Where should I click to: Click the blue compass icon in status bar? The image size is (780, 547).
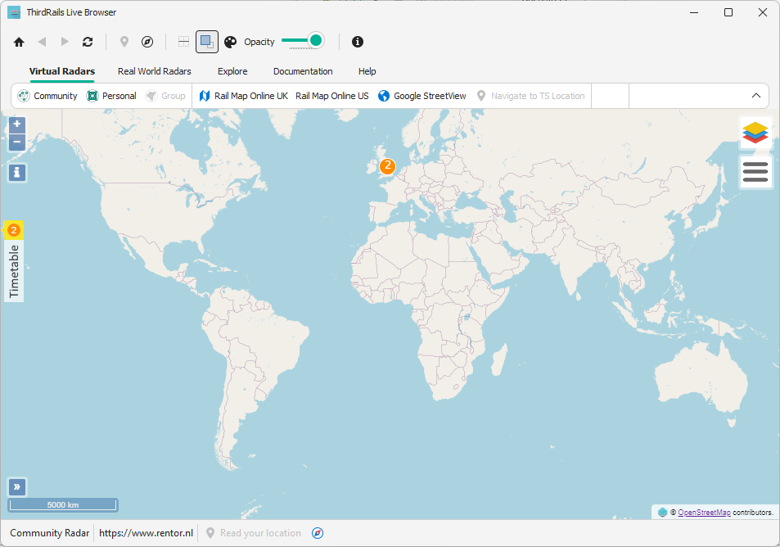tap(318, 533)
